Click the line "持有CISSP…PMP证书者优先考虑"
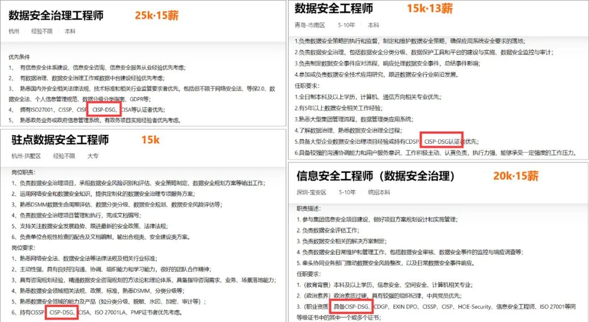The width and height of the screenshot is (589, 322). point(97,312)
